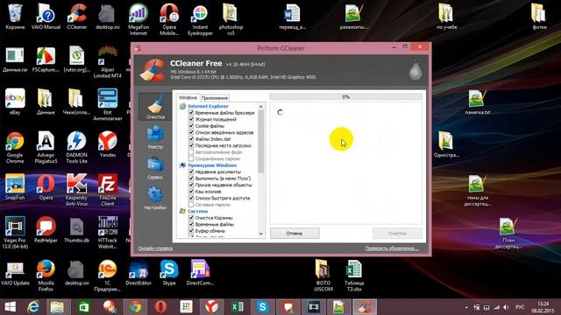Open the Корзина recycle bin desktop icon

pyautogui.click(x=15, y=17)
